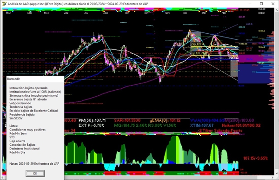Open the application icon menu in title bar
The height and width of the screenshot is (180, 279).
coord(4,4)
